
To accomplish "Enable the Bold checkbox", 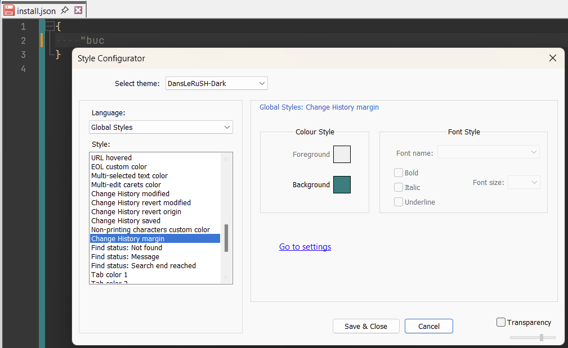I will [399, 173].
